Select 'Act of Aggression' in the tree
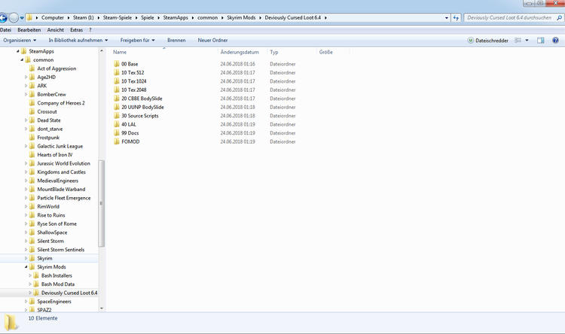Screen dimensions: 565x334 click(x=56, y=68)
